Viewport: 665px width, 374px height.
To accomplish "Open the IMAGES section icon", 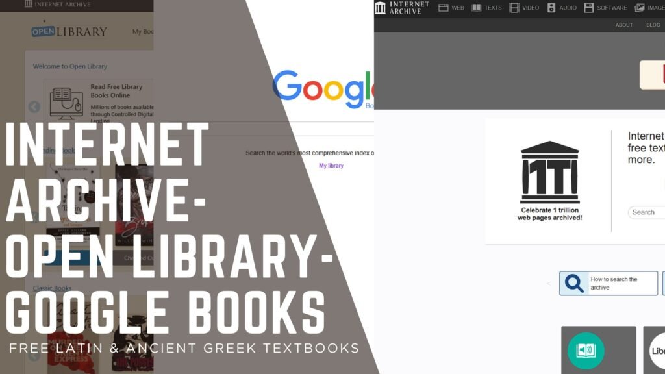I will [x=639, y=8].
